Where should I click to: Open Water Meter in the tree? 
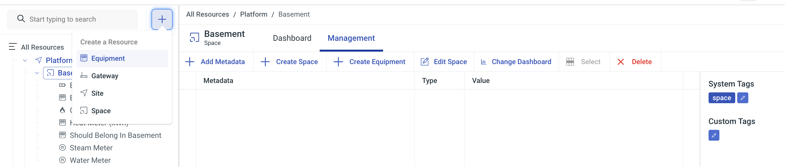click(x=90, y=160)
